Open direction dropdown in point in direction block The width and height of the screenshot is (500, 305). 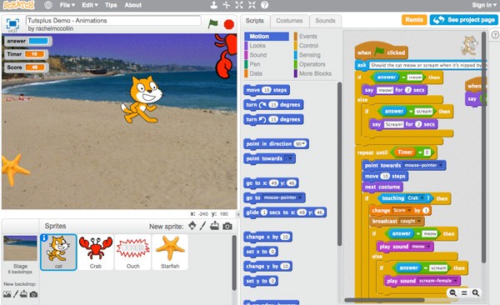(x=300, y=144)
